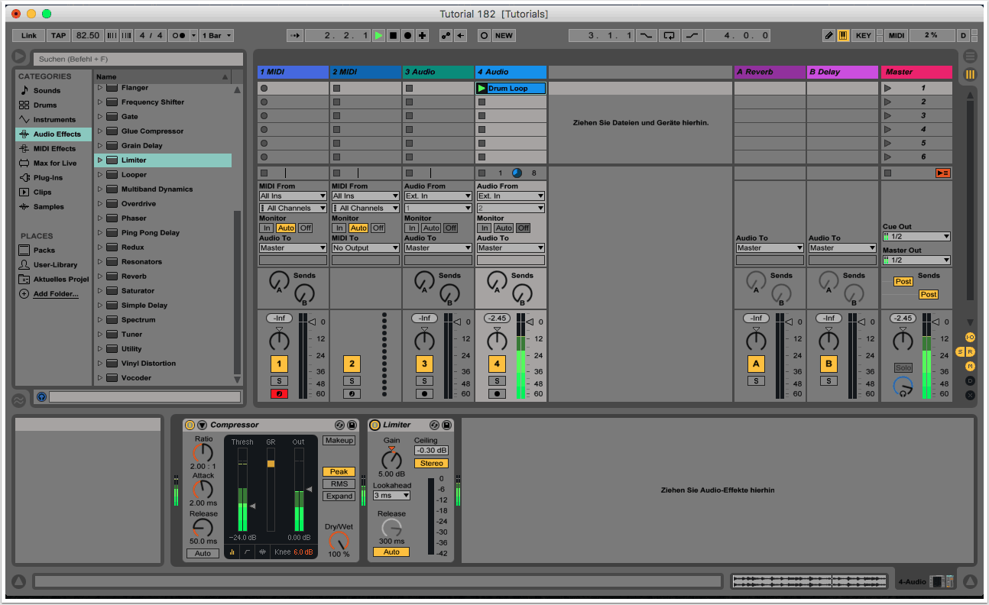Open the Master Out routing dropdown
Image resolution: width=989 pixels, height=605 pixels.
pos(916,260)
